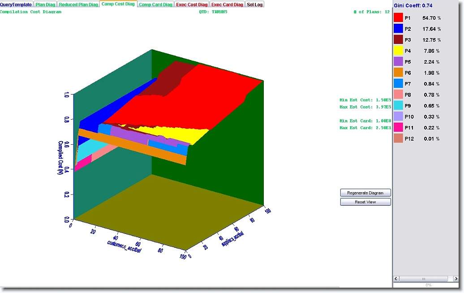
Task: Click the purple P5 legend swatch
Action: coord(399,62)
